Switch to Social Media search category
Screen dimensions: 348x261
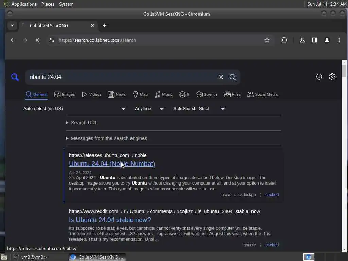[262, 94]
